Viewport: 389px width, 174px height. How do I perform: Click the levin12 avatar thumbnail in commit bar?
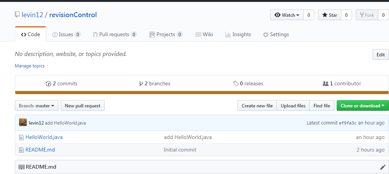point(23,123)
